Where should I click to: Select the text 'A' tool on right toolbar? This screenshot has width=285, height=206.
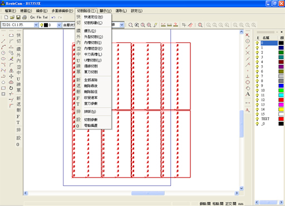click(x=248, y=94)
